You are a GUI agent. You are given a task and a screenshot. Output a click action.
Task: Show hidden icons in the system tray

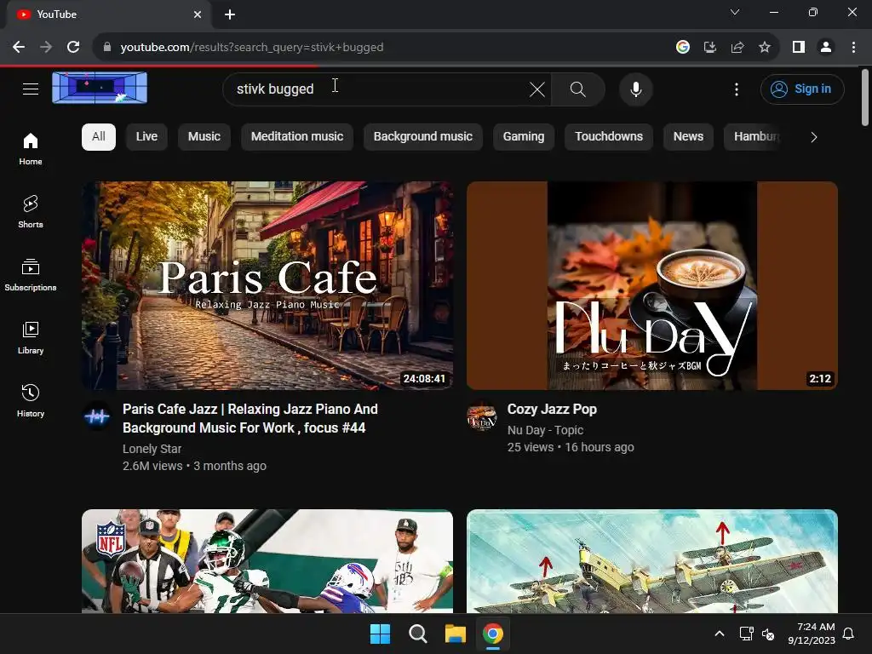[x=719, y=634]
